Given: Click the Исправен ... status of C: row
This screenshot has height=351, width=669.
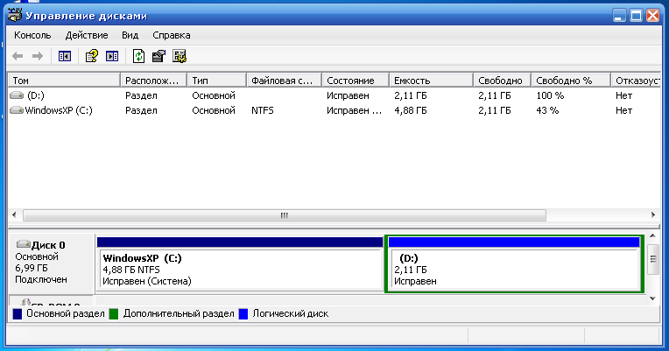Looking at the screenshot, I should coord(354,110).
